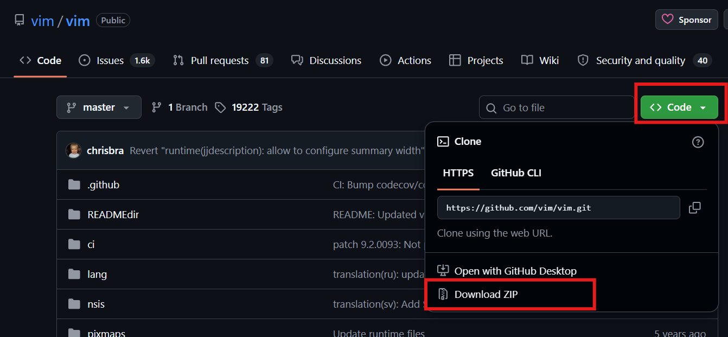Image resolution: width=728 pixels, height=337 pixels.
Task: Click the clone URL text field
Action: [559, 208]
